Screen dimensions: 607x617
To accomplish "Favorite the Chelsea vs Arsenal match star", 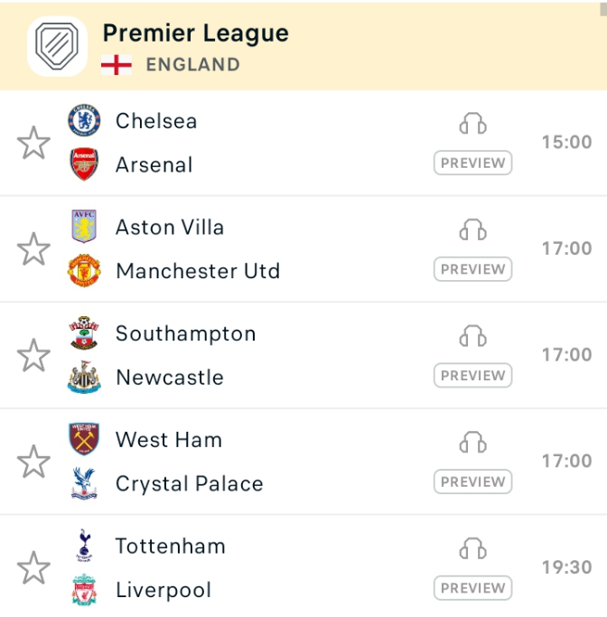I will click(x=33, y=143).
